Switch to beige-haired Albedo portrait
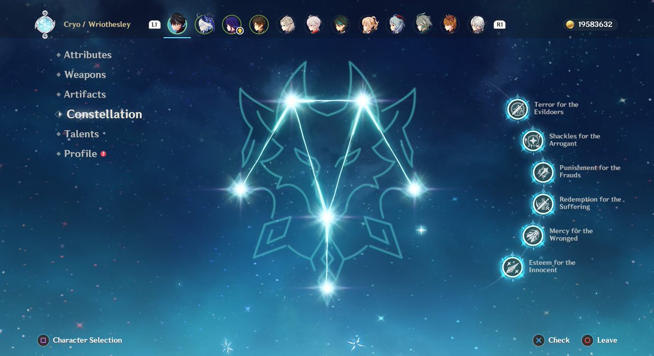This screenshot has height=356, width=654. click(x=287, y=25)
